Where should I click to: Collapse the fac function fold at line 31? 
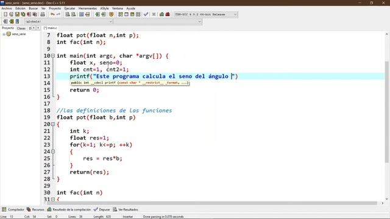pos(53,199)
